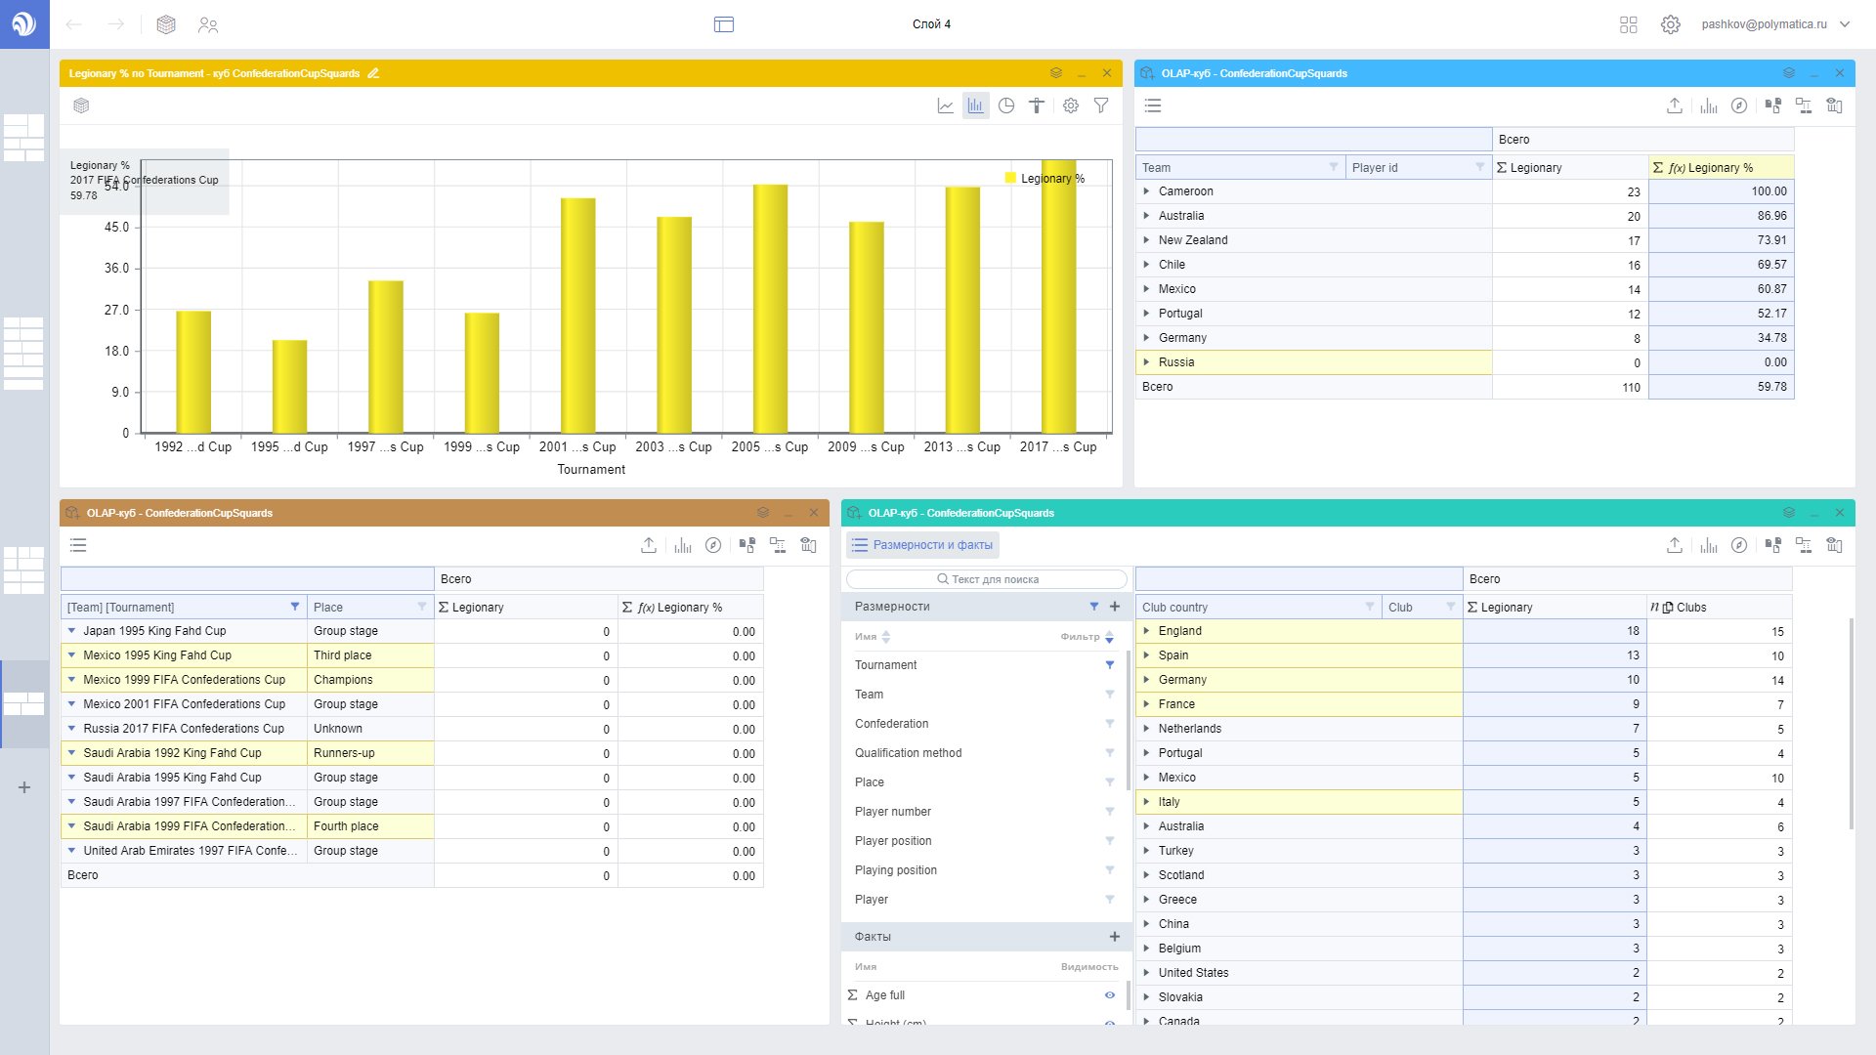This screenshot has width=1876, height=1055.
Task: Filter the Team column header
Action: point(1334,167)
